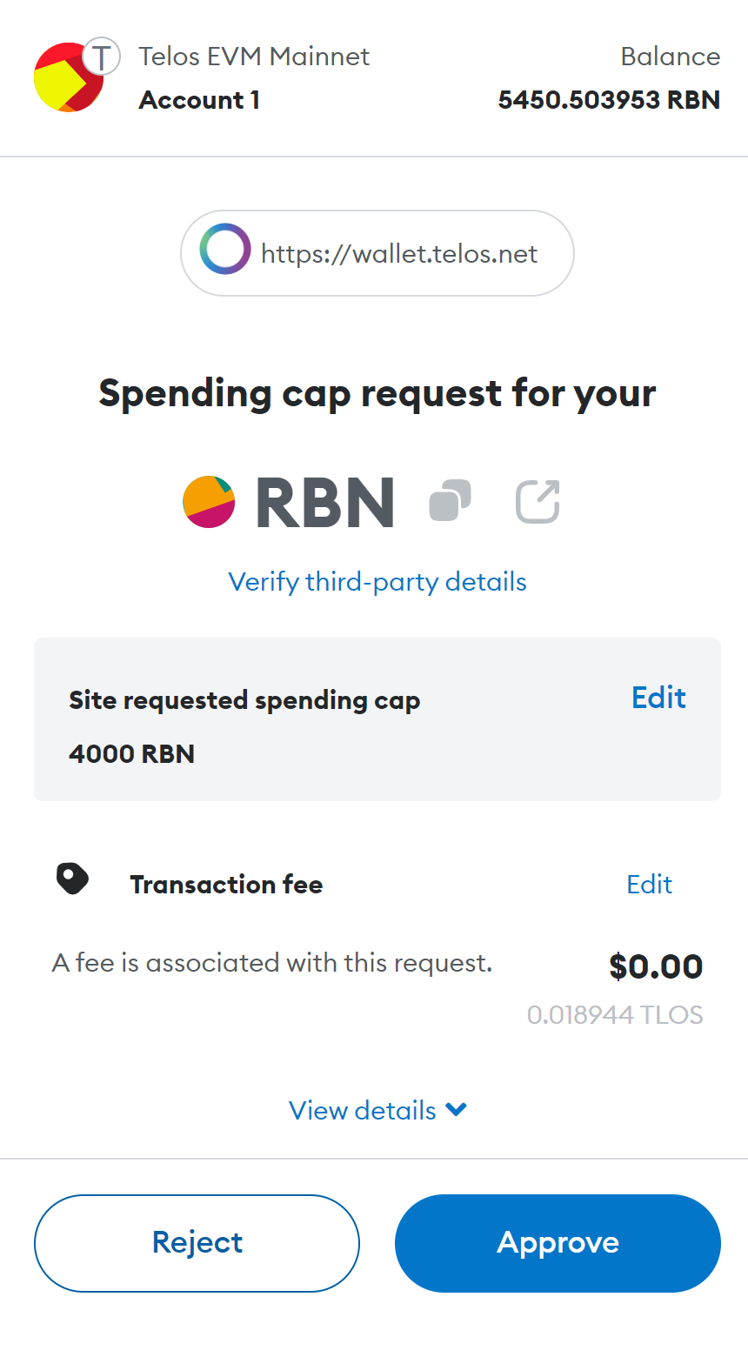The height and width of the screenshot is (1357, 748).
Task: Reject the spending cap request
Action: tap(197, 1242)
